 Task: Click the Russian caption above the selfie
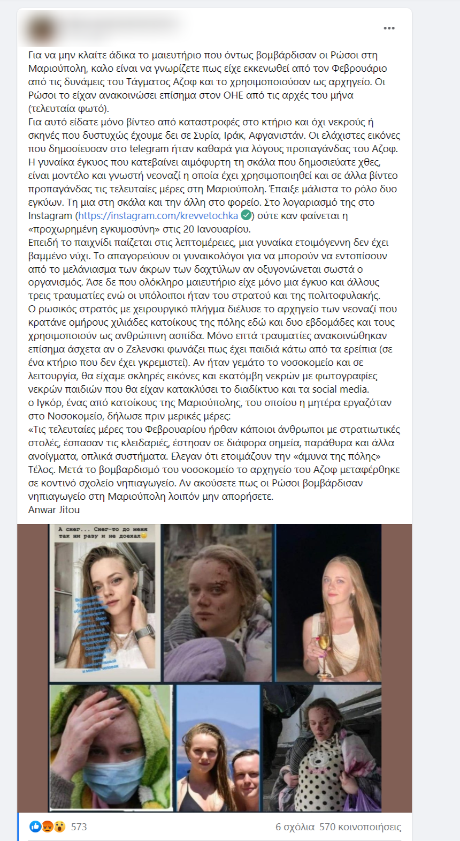[x=103, y=532]
